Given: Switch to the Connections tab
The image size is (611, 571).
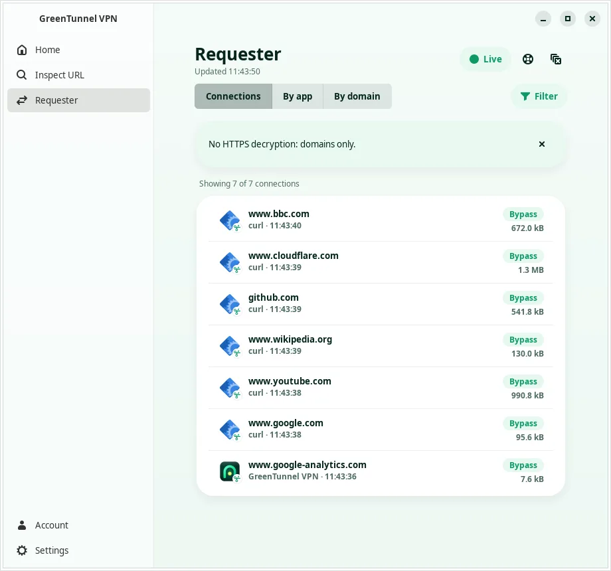Looking at the screenshot, I should [x=233, y=96].
